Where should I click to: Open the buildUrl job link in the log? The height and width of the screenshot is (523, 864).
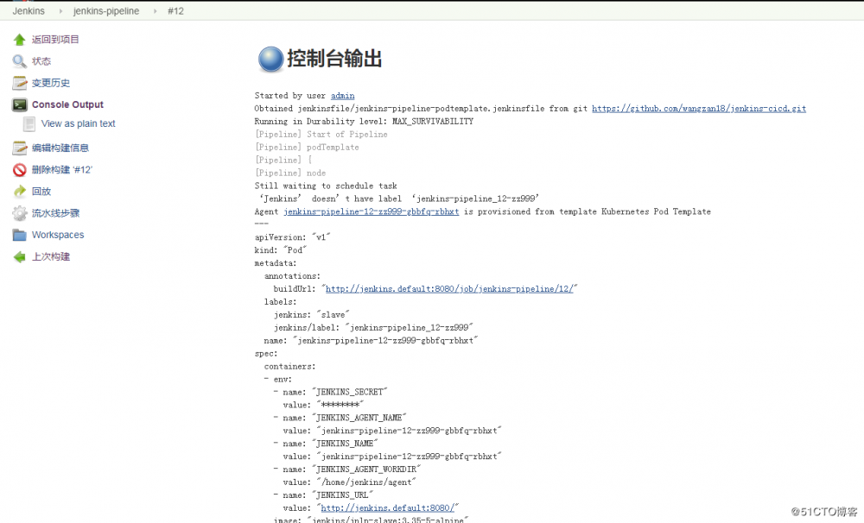(x=449, y=288)
